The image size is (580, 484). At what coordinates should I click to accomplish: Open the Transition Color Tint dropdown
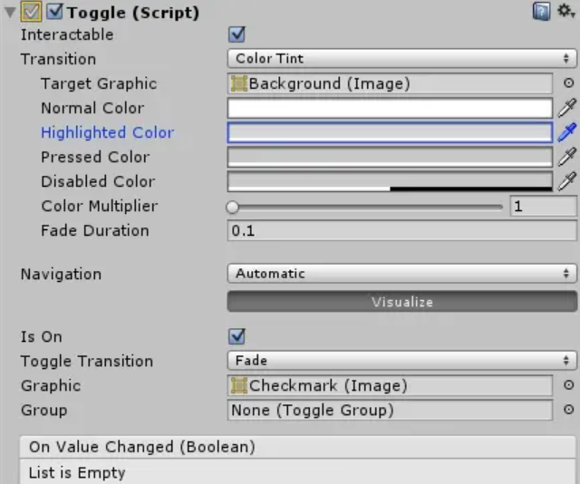coord(401,59)
